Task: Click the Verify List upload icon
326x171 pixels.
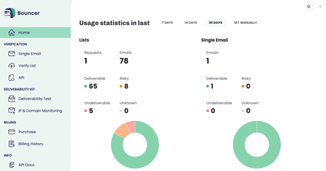Action: 11,65
